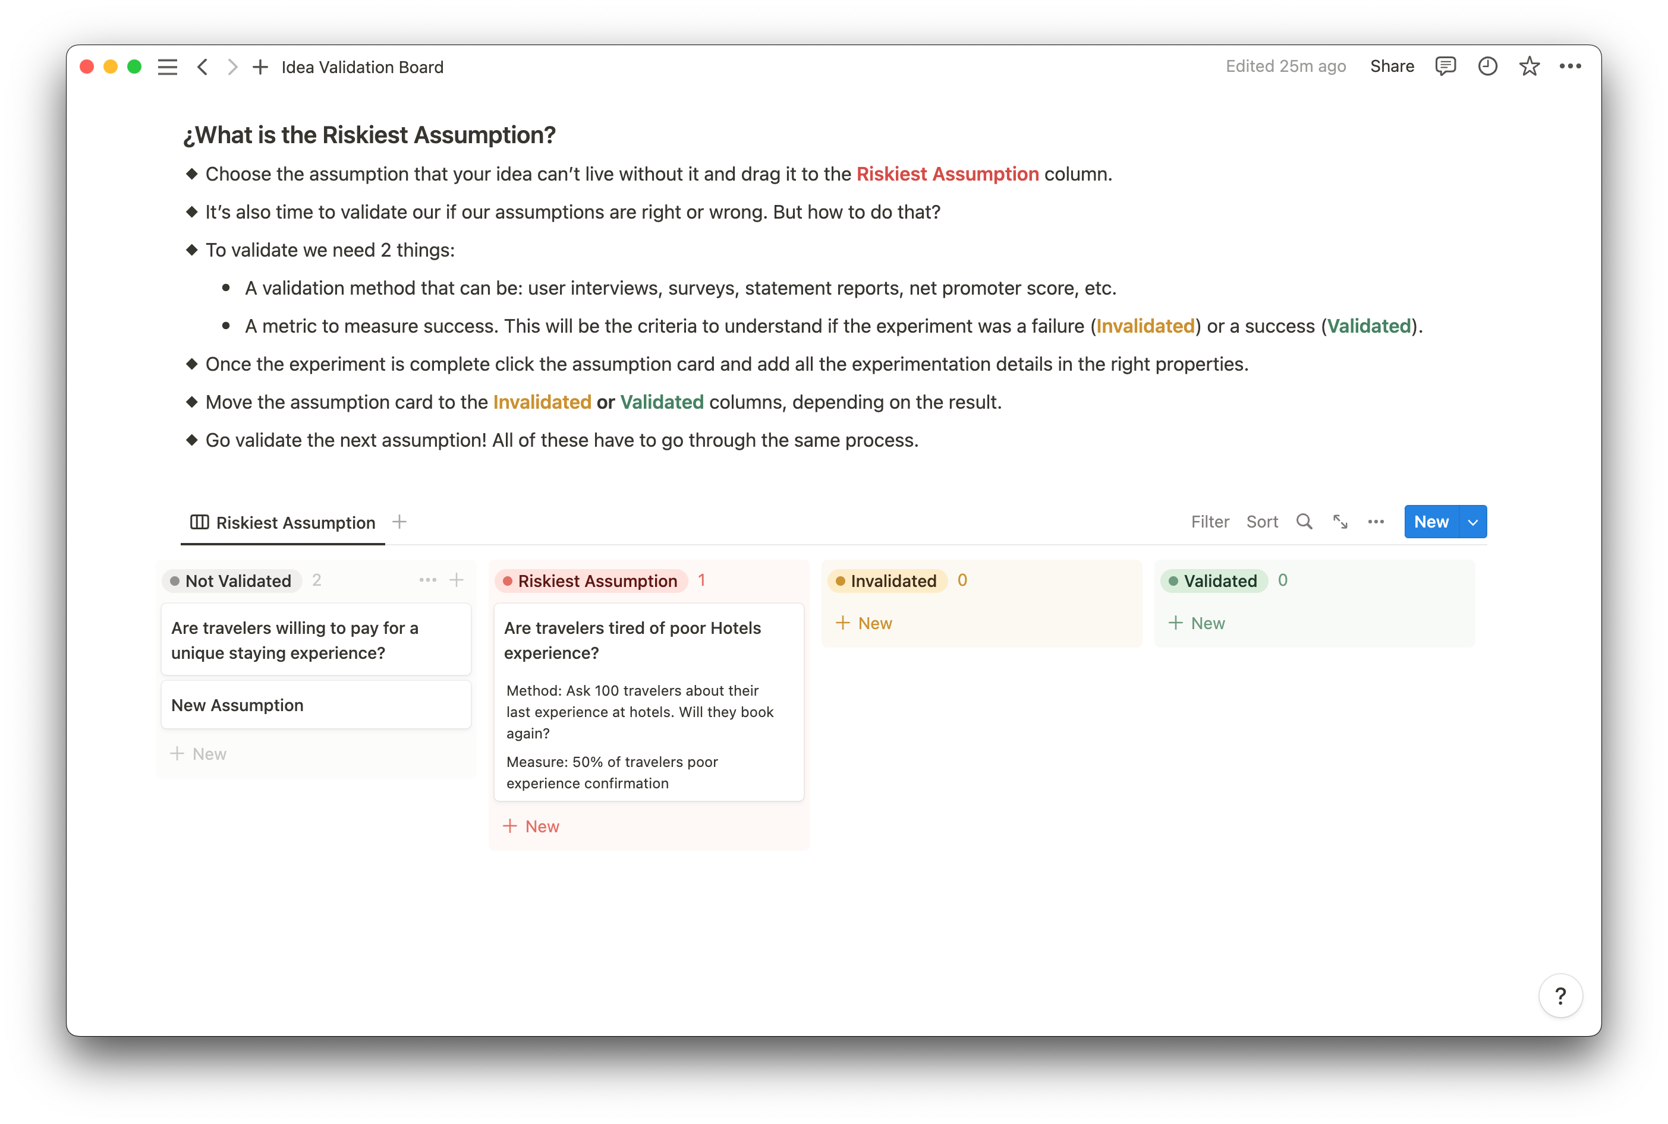Open the New button dropdown chevron

1473,522
